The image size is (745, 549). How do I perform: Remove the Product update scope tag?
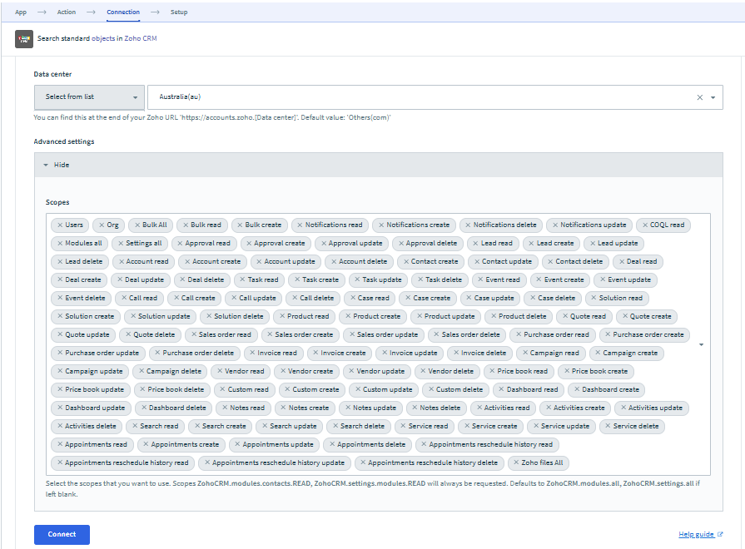click(x=419, y=316)
